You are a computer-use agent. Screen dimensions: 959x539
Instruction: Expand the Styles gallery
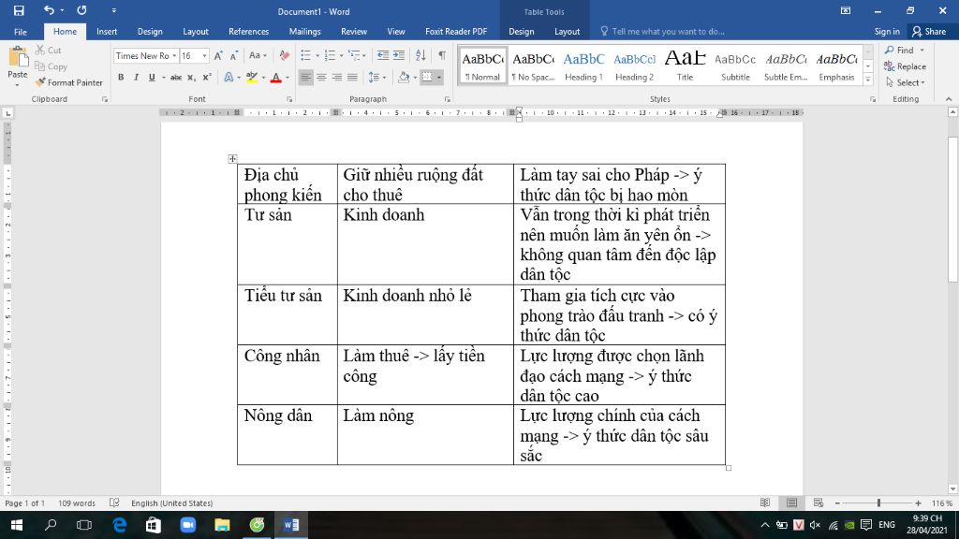point(868,80)
